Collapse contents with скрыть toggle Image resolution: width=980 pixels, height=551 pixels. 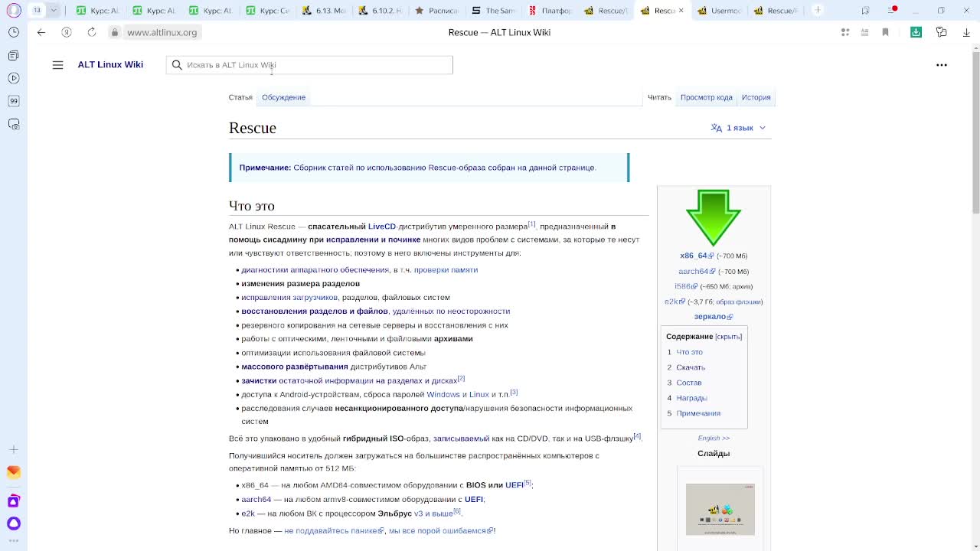point(728,337)
